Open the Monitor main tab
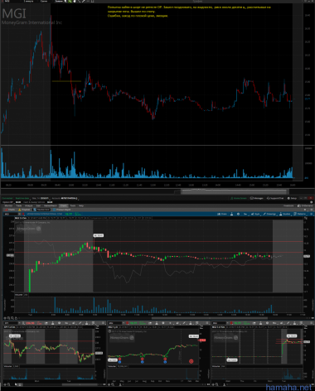The width and height of the screenshot is (315, 391). click(8, 205)
